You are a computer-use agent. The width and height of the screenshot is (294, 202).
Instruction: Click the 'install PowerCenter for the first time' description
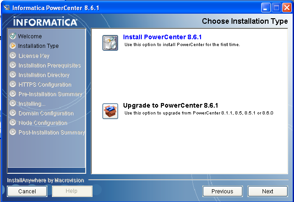coord(182,45)
